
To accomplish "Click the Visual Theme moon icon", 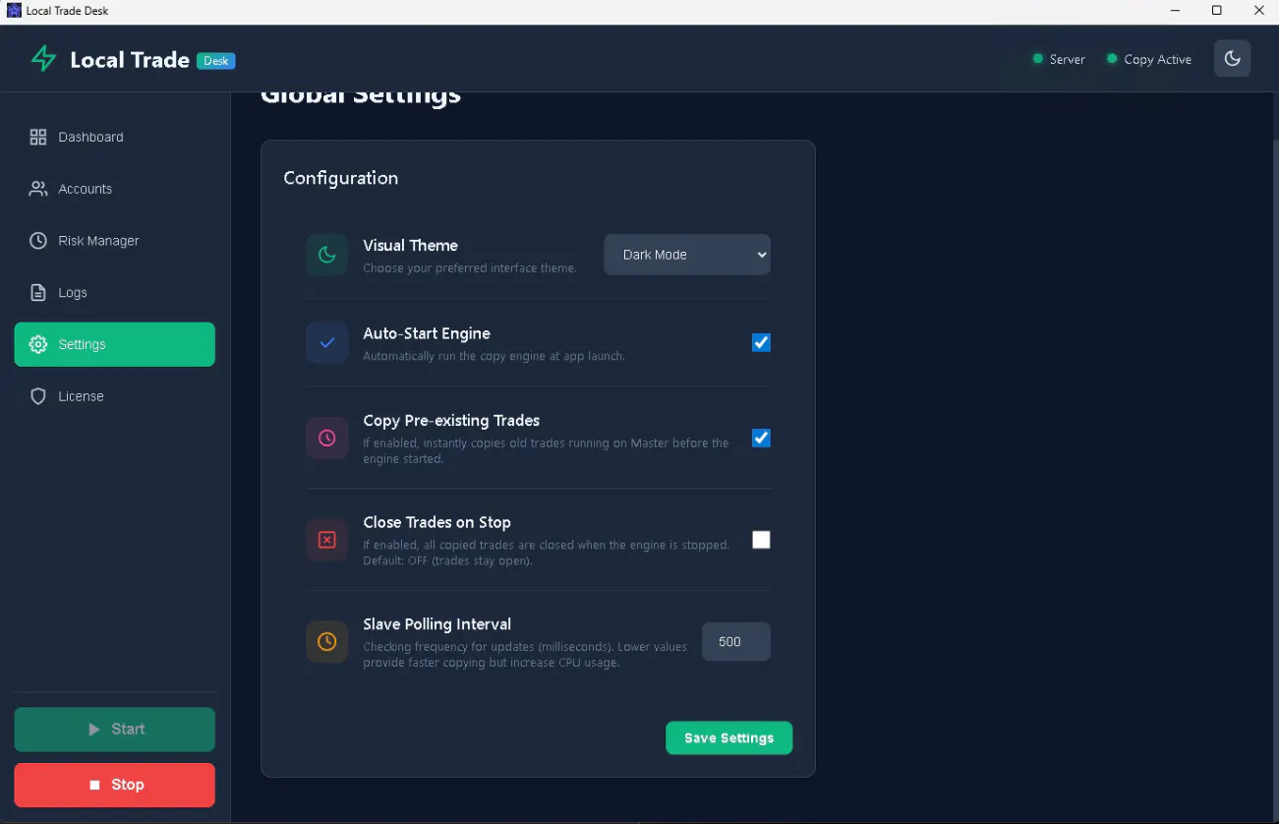I will (327, 255).
